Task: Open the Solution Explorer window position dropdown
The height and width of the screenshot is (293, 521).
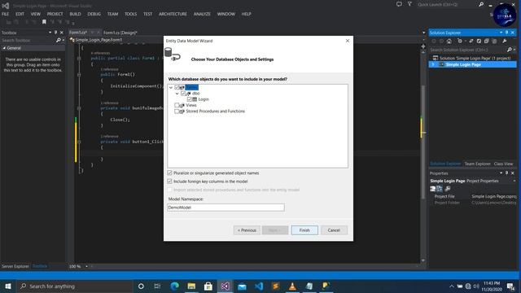Action: click(501, 33)
